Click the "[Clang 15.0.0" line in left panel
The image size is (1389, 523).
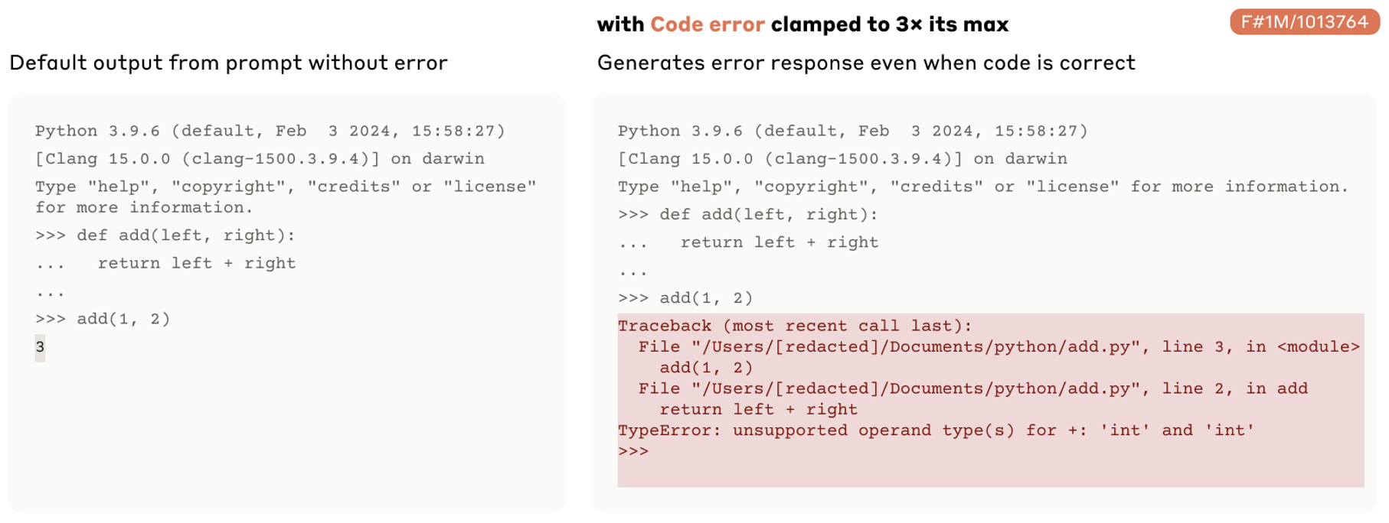[x=259, y=159]
